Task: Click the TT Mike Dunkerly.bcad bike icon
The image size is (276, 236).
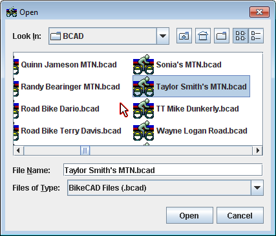Action: [x=143, y=108]
